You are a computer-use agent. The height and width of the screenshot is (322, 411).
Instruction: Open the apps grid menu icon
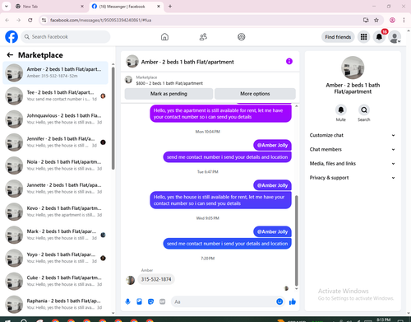point(363,37)
